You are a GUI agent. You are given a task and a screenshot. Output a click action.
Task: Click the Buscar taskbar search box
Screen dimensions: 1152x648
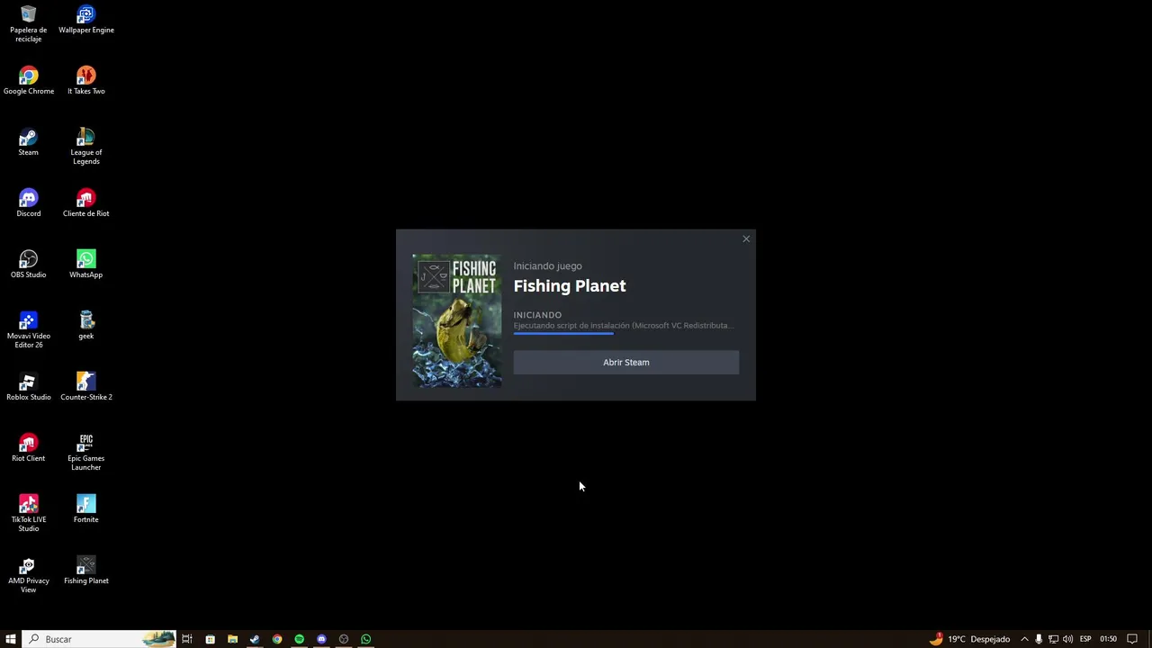tap(99, 639)
